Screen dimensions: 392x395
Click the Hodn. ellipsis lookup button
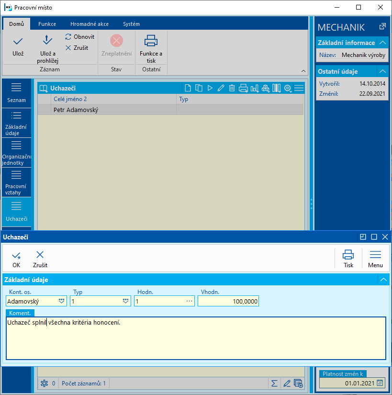click(190, 301)
